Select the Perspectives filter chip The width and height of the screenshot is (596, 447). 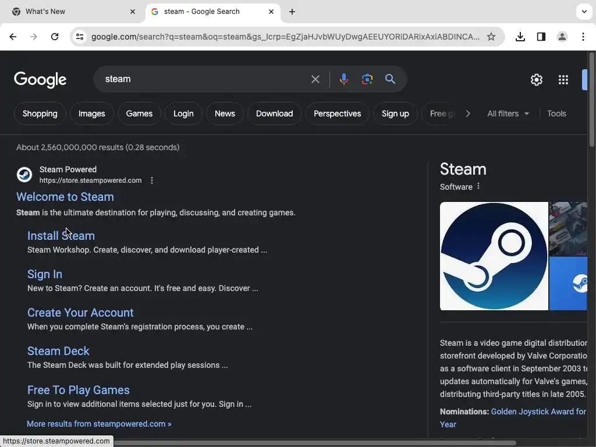pyautogui.click(x=337, y=113)
